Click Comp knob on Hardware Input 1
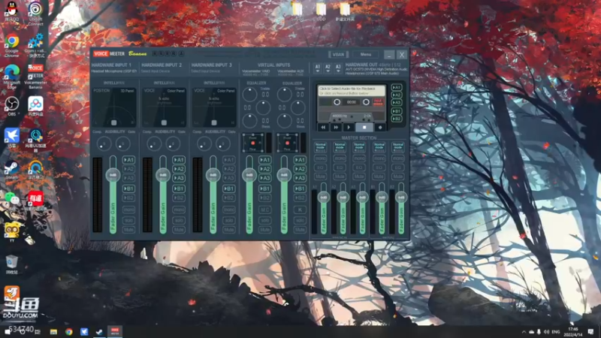Viewport: 601px width, 338px height. coord(104,143)
